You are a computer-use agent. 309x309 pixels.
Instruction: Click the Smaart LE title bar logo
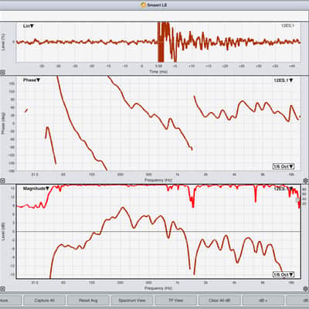(x=144, y=5)
